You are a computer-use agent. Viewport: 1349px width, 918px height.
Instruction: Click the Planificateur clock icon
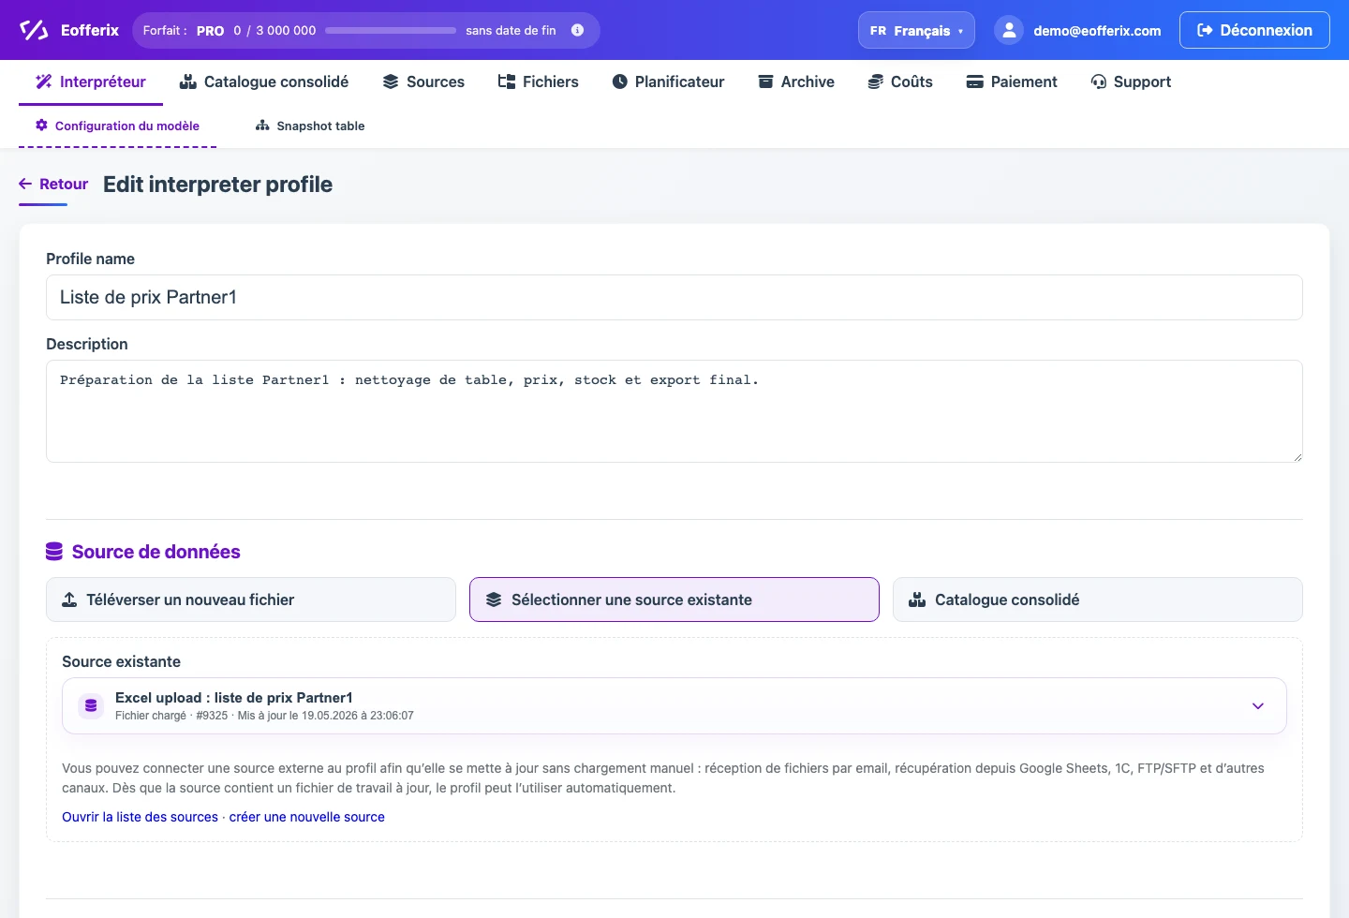click(619, 81)
